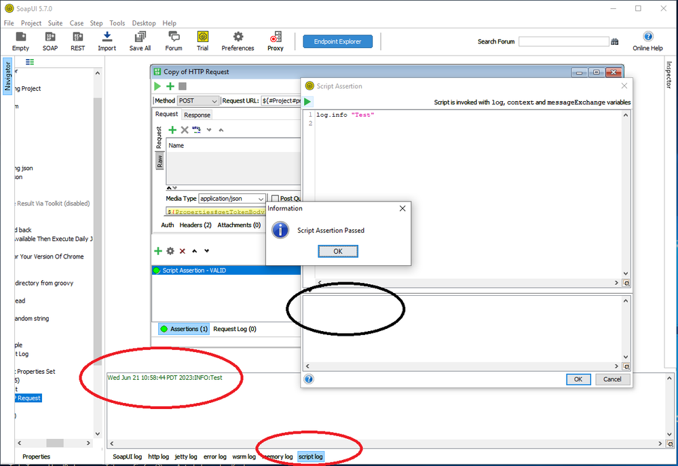Open the Headers (2) tab

[195, 225]
